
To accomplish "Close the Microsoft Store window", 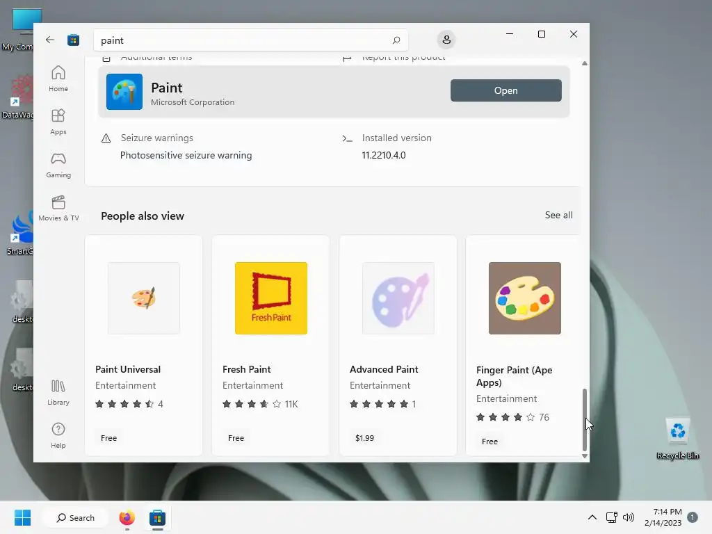I will [x=574, y=34].
